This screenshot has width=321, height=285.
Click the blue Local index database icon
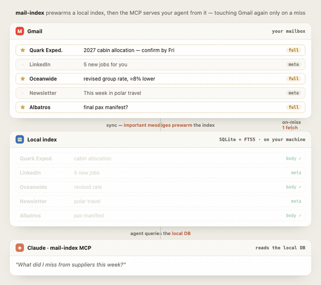(x=20, y=139)
